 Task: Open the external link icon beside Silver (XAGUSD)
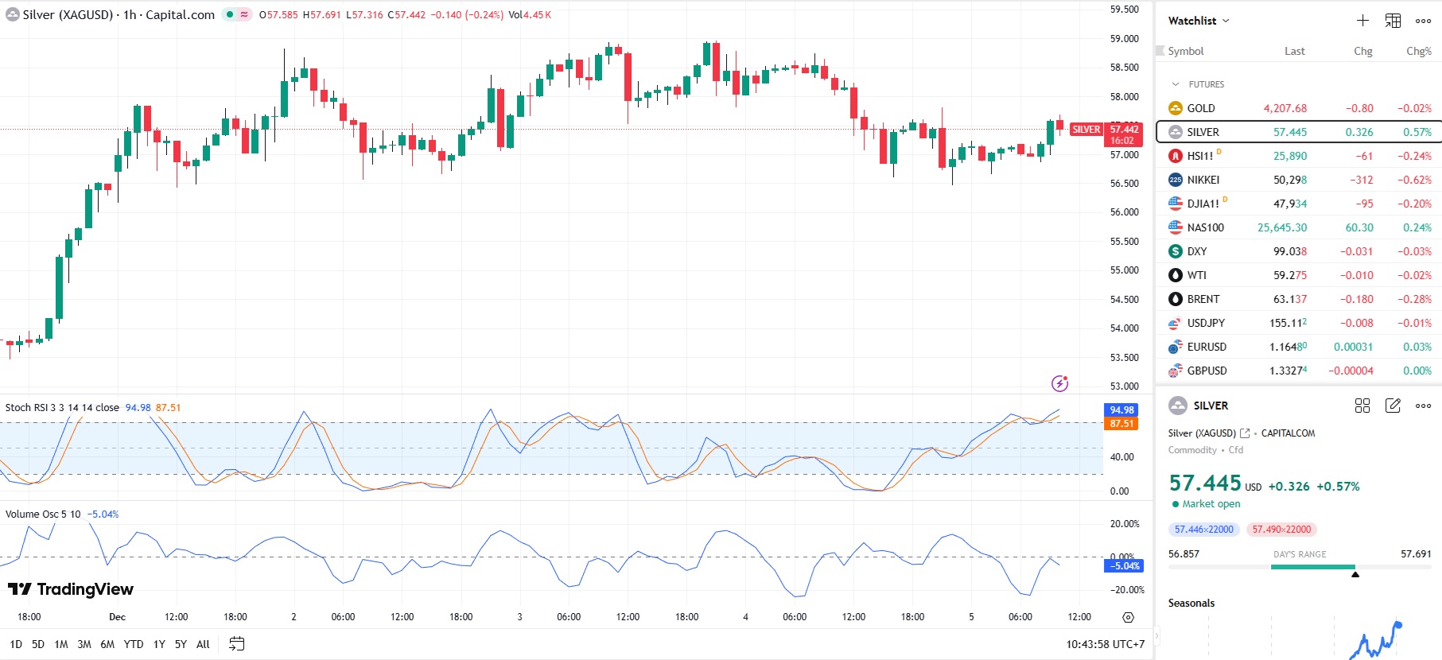coord(1245,433)
